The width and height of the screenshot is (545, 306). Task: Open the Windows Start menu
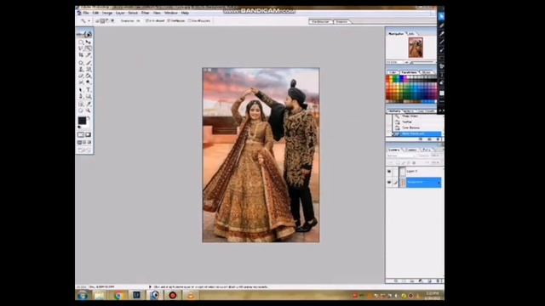[83, 295]
